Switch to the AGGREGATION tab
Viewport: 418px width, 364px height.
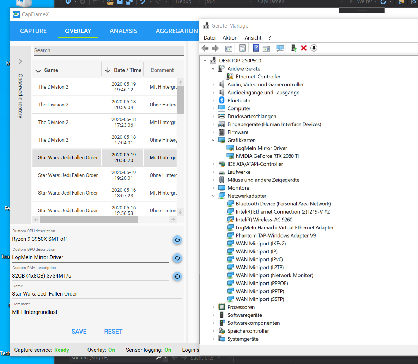point(177,31)
